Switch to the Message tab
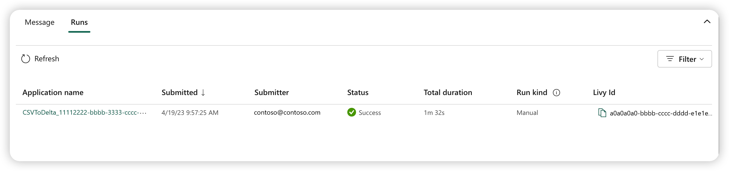729x171 pixels. [40, 22]
